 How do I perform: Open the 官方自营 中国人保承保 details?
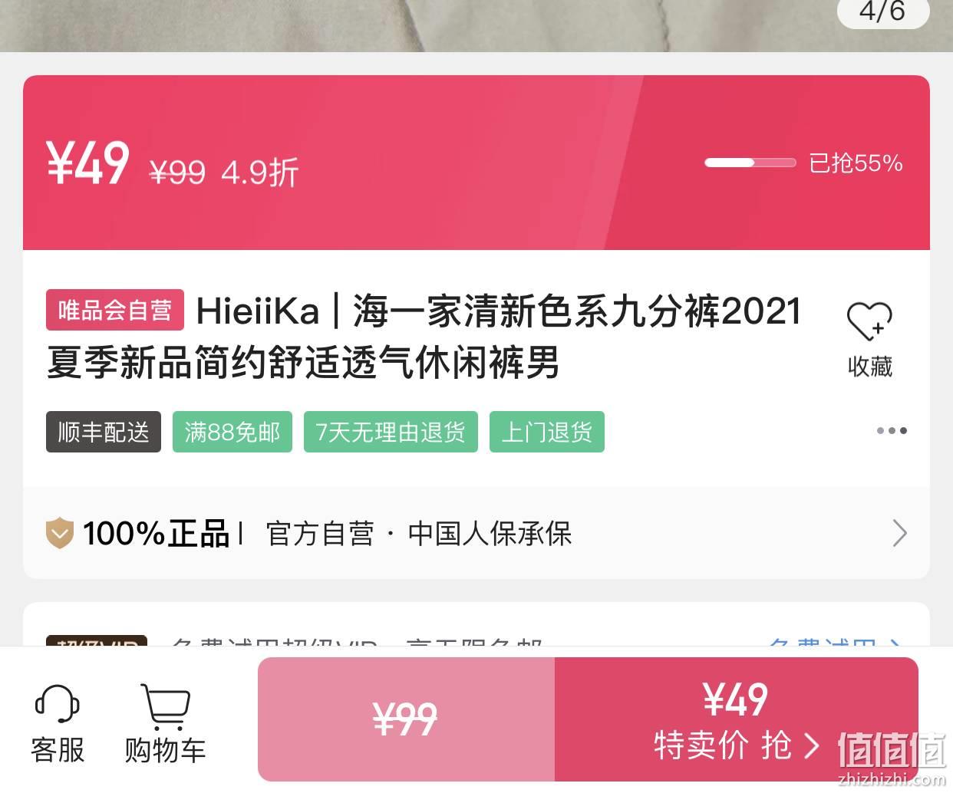(x=419, y=534)
